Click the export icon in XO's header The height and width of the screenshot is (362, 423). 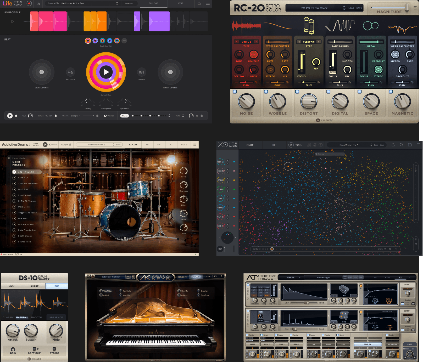(x=393, y=145)
